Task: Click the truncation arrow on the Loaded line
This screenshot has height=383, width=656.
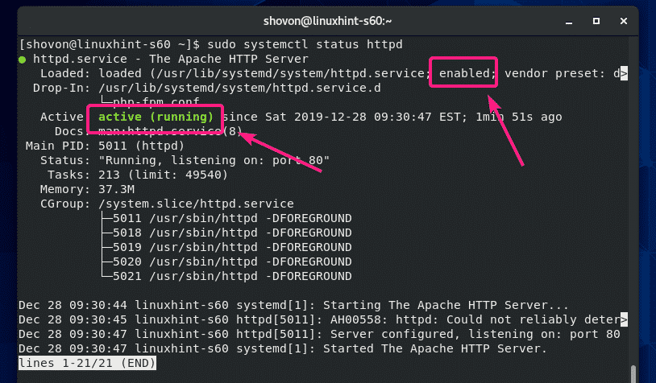Action: tap(624, 74)
